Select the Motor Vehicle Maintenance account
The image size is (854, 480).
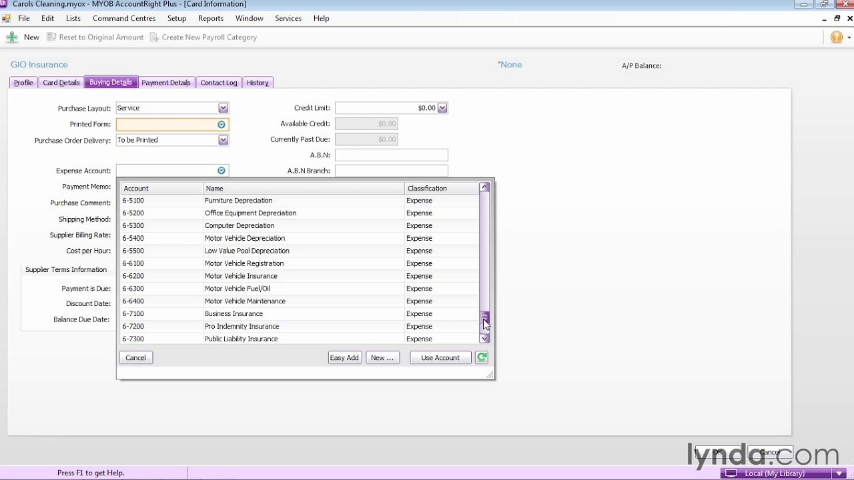[x=300, y=301]
